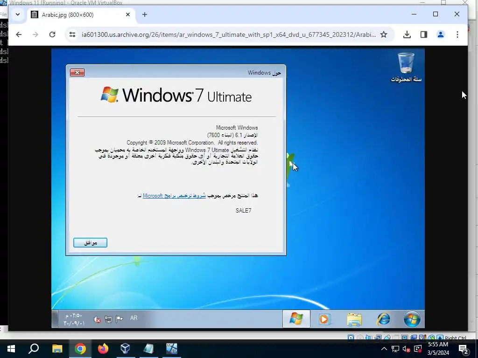Open the host taskbar Search icon

pyautogui.click(x=34, y=349)
